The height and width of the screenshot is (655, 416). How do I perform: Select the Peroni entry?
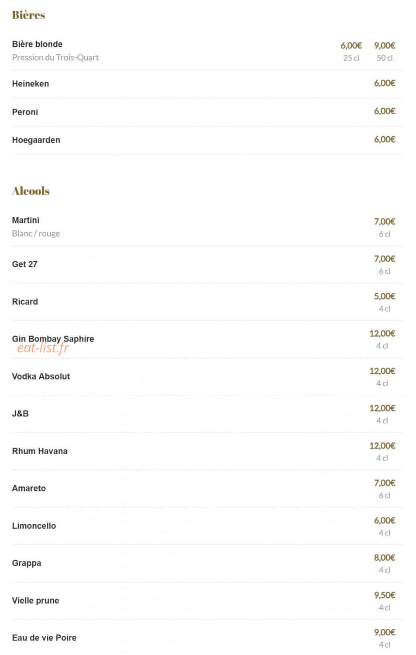click(25, 112)
